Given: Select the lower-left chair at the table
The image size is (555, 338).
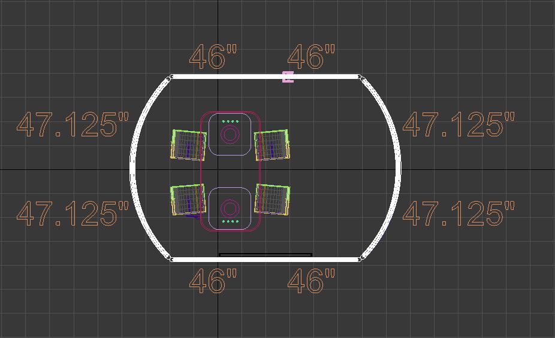Looking at the screenshot, I should pyautogui.click(x=188, y=200).
